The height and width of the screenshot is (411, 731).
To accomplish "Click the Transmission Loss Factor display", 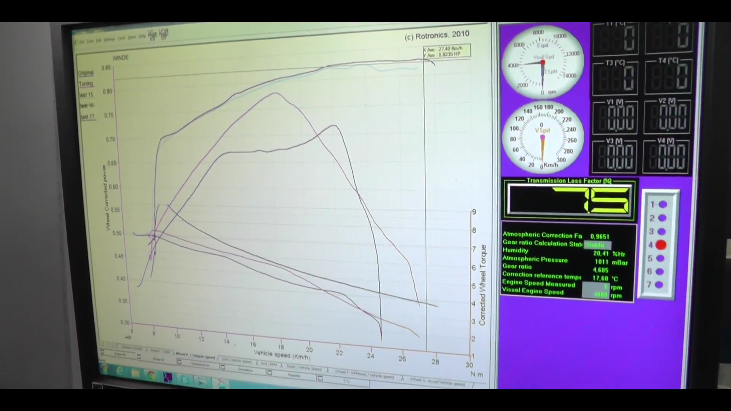I will (570, 199).
